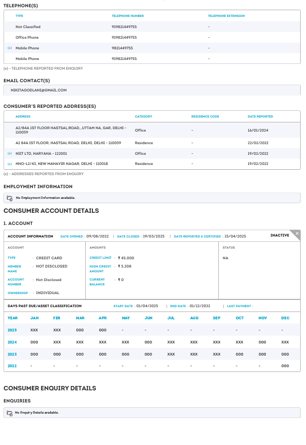The image size is (306, 445).
Task: Click the INACTIVE status badge
Action: (279, 236)
